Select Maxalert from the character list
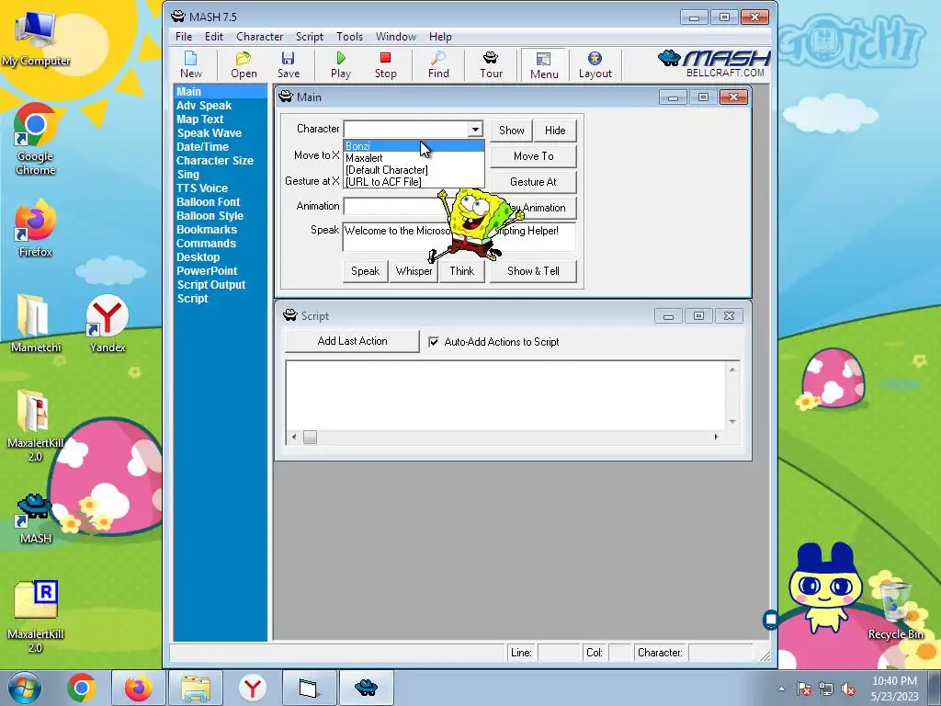Viewport: 941px width, 706px height. (414, 158)
